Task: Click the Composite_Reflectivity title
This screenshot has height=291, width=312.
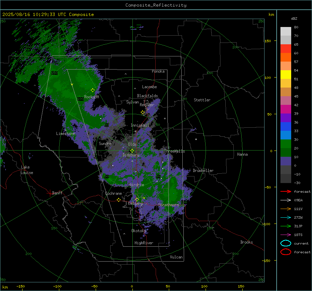Action: [156, 5]
